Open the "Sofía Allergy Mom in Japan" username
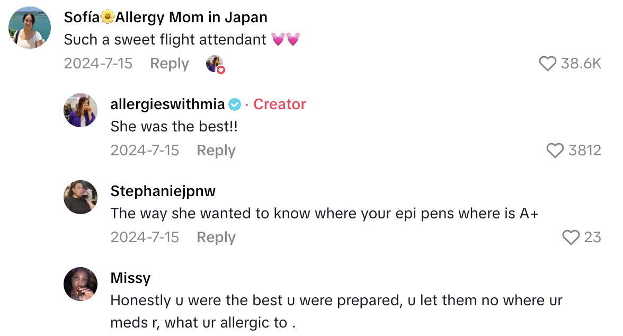This screenshot has height=336, width=623. (165, 17)
